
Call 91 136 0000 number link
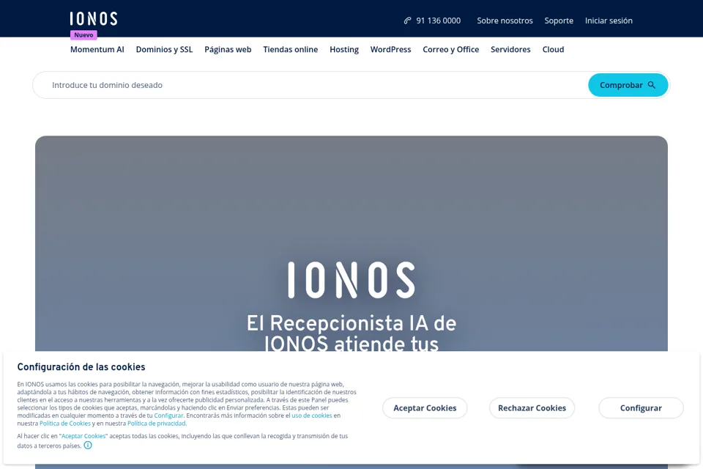click(x=438, y=21)
